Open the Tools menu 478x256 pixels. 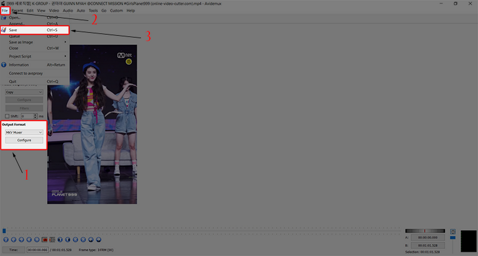coord(93,10)
